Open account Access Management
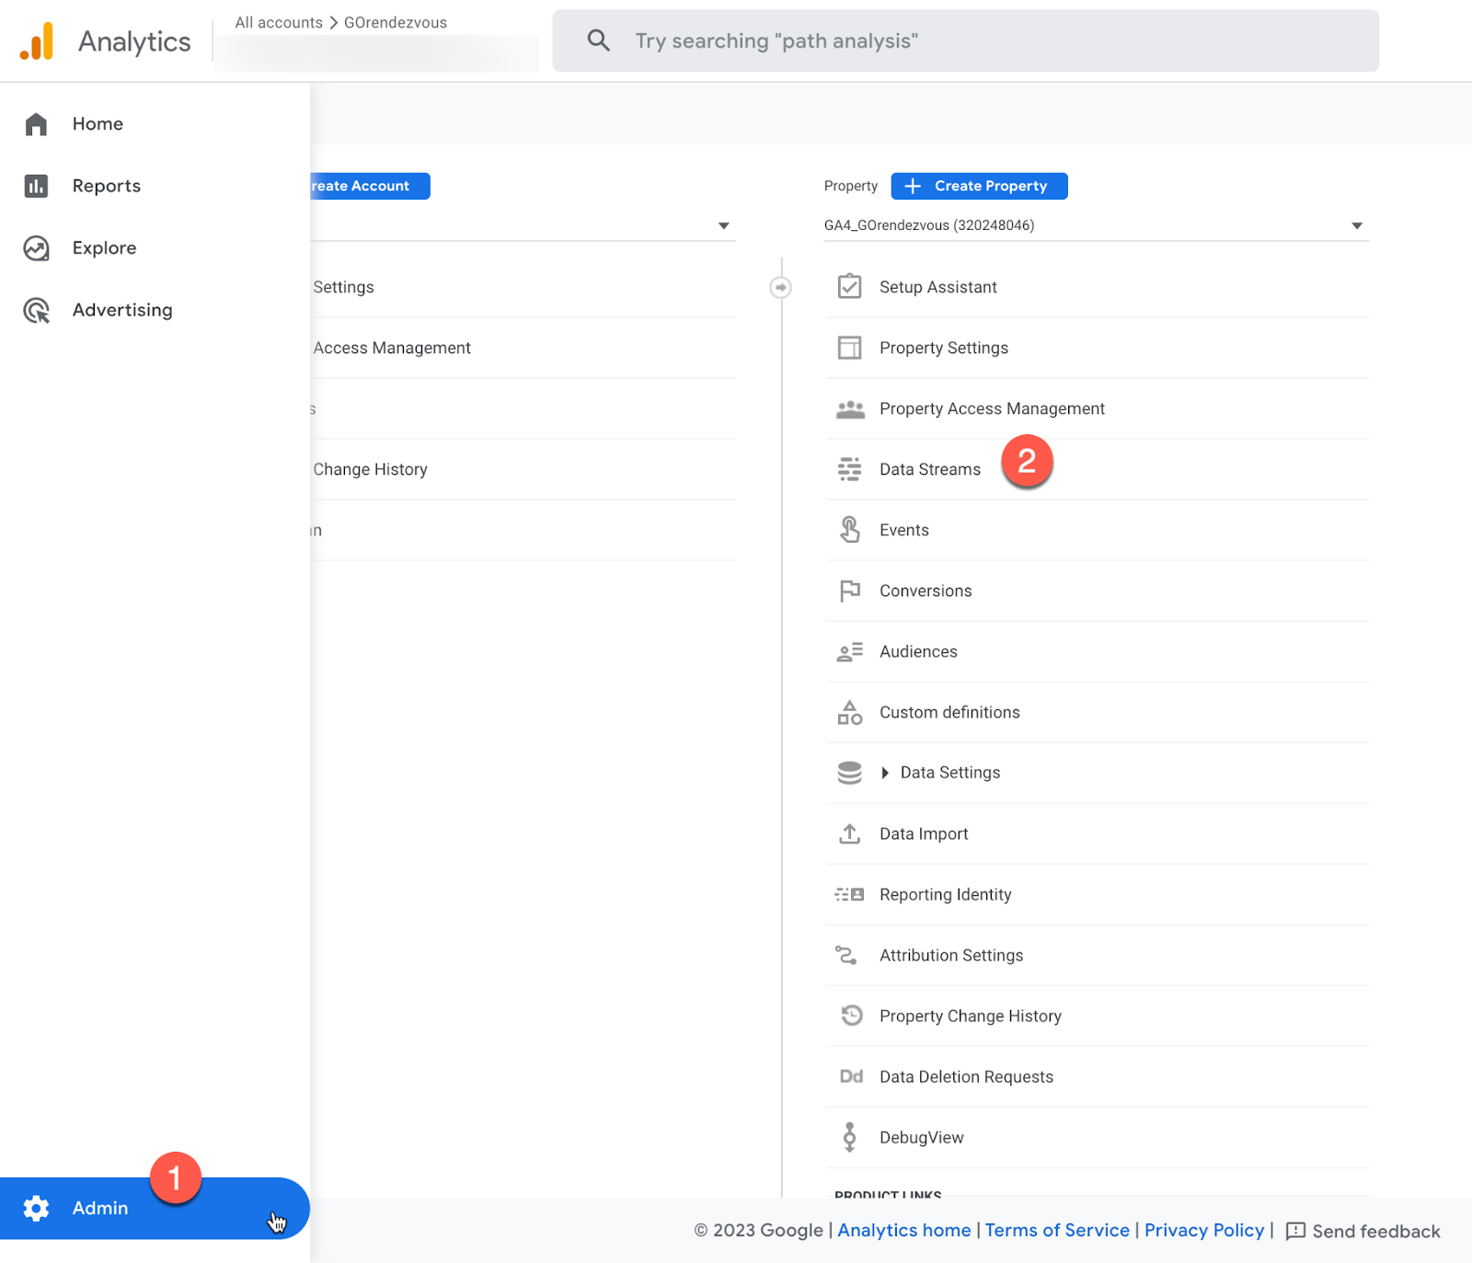 coord(523,348)
